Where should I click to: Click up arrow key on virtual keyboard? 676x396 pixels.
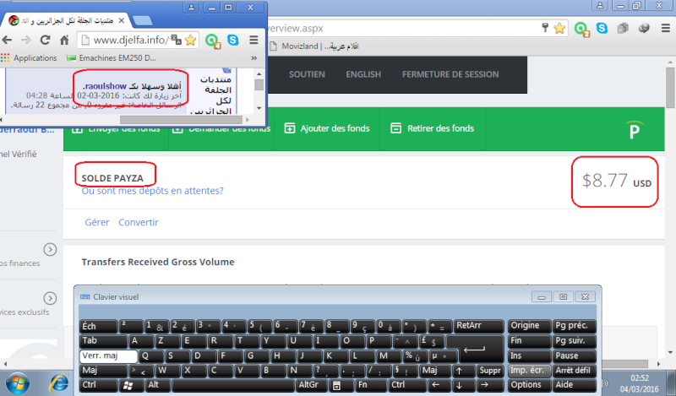click(463, 371)
